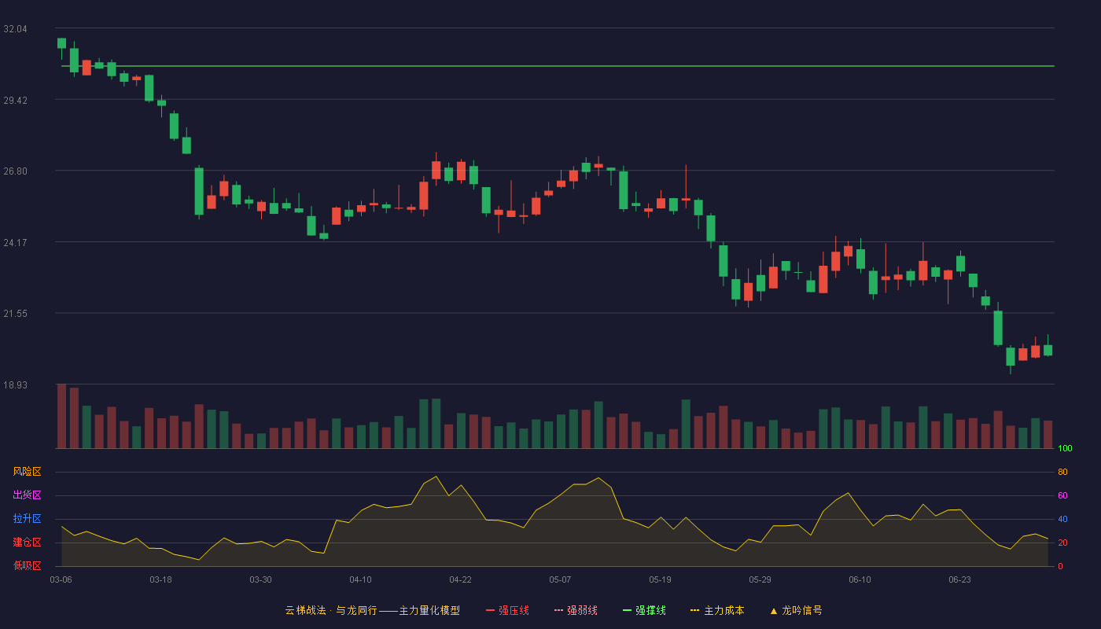Screen dimensions: 1101x629
Task: Click the first volume bar at 03-06
Action: [61, 416]
